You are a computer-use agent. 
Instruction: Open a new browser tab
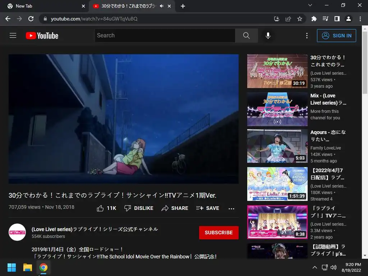(x=183, y=6)
